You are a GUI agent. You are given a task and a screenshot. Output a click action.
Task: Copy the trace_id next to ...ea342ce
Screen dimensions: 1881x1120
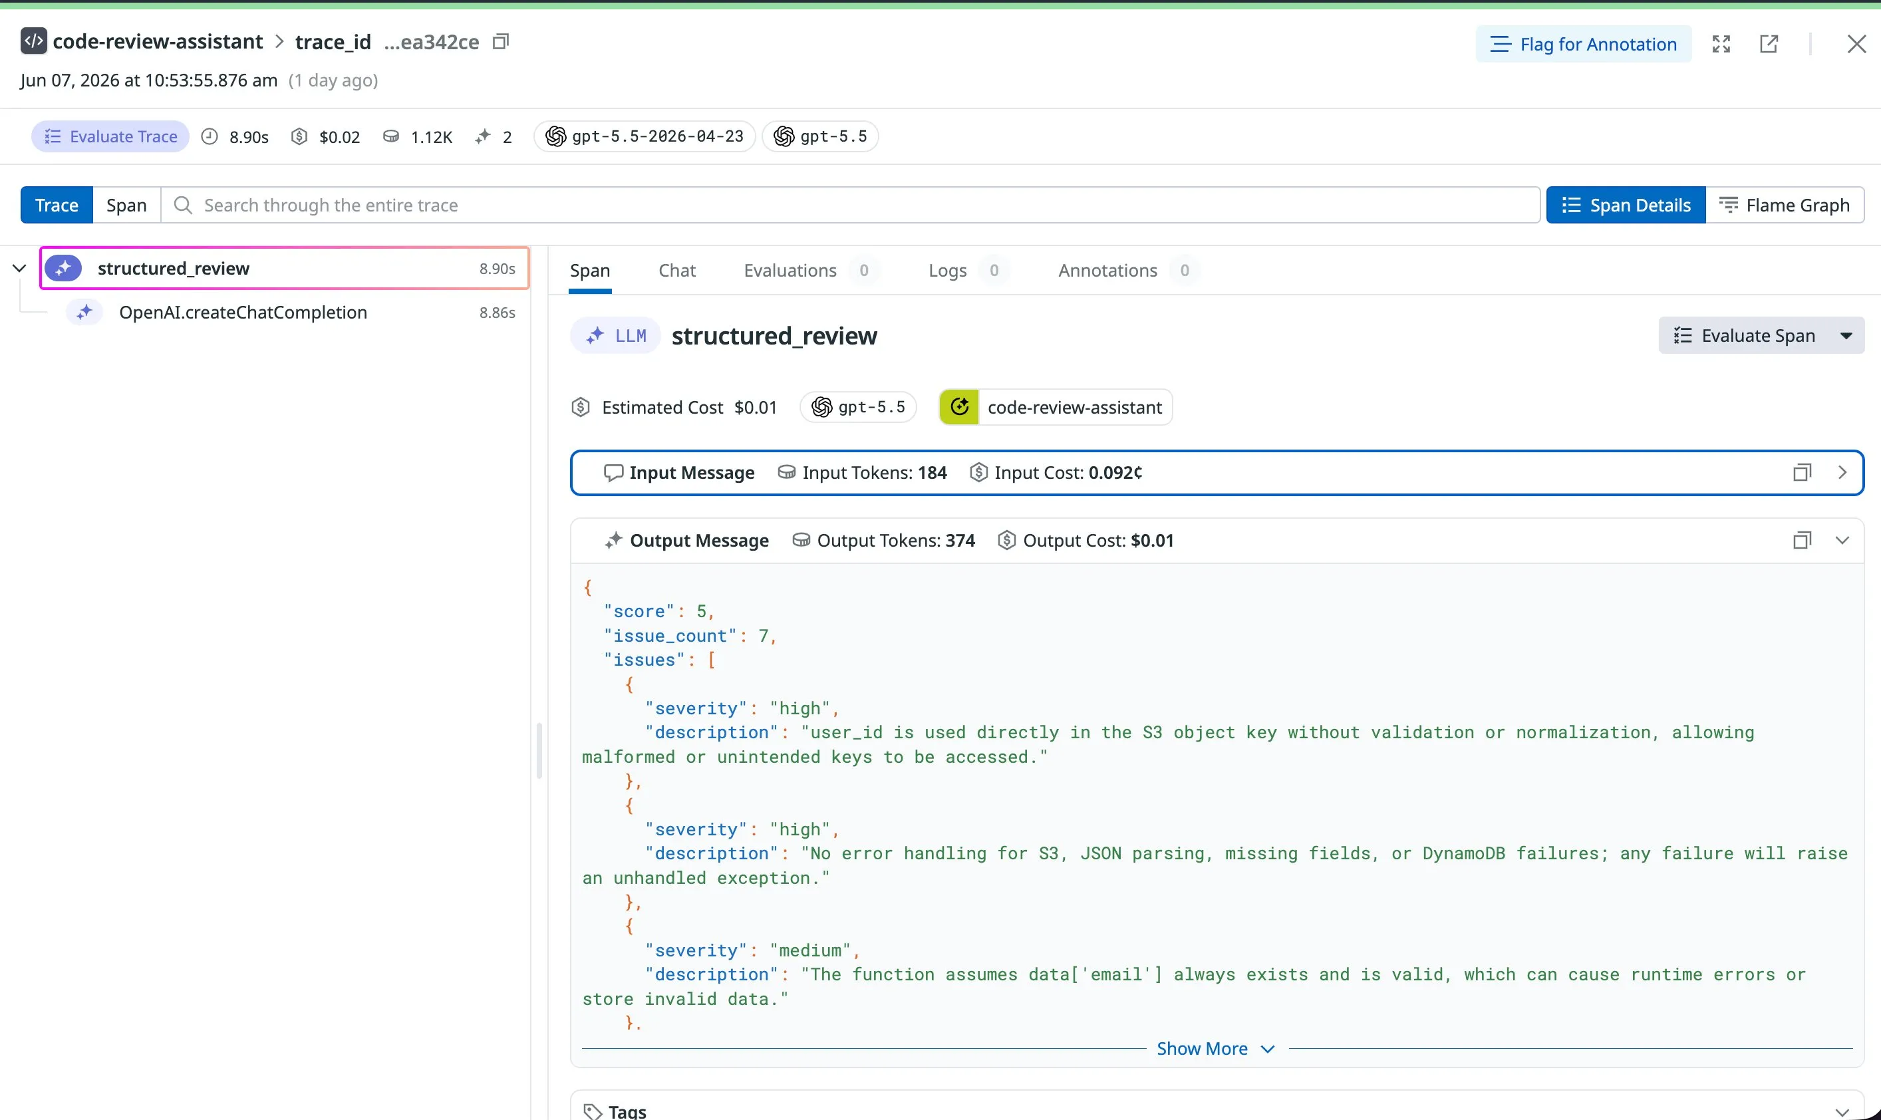click(x=500, y=41)
